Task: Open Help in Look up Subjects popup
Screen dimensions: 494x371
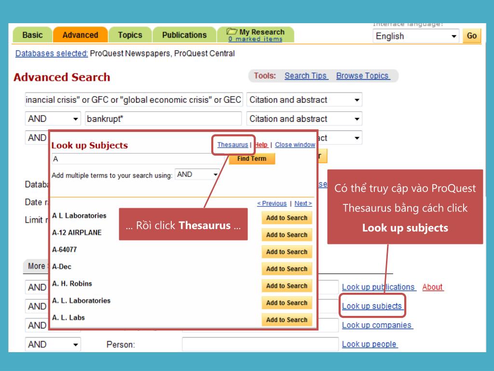Action: [261, 144]
